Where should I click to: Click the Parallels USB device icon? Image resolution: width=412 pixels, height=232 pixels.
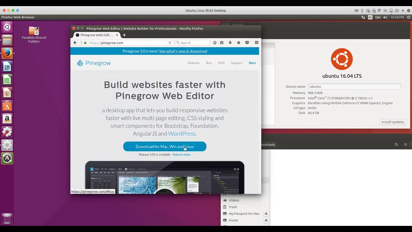(x=362, y=10)
